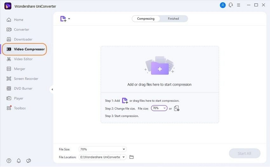
Task: Open the help question mark icon
Action: click(x=9, y=161)
